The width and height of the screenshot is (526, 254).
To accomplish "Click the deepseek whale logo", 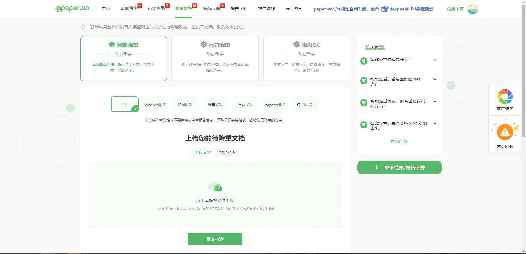I will tap(385, 9).
